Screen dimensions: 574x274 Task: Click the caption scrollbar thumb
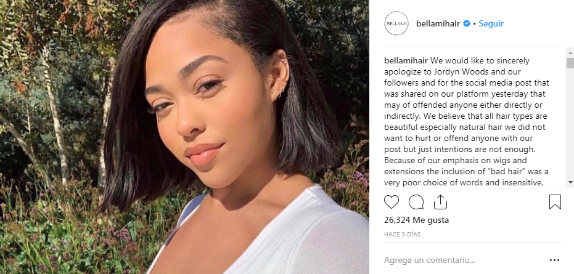(570, 63)
